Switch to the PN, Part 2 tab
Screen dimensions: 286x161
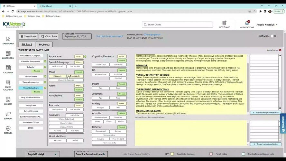click(44, 45)
